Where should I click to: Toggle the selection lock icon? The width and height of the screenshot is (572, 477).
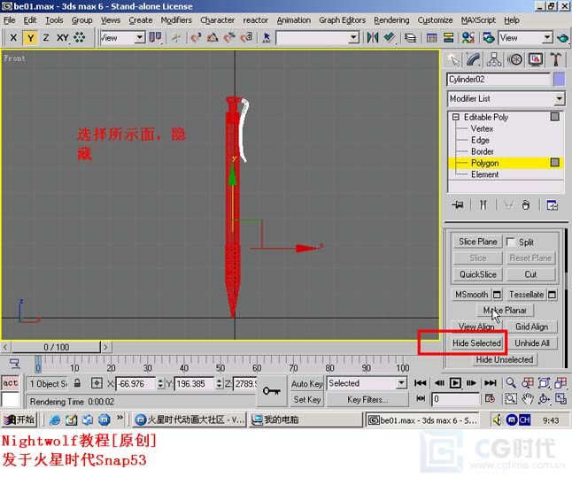coord(77,383)
